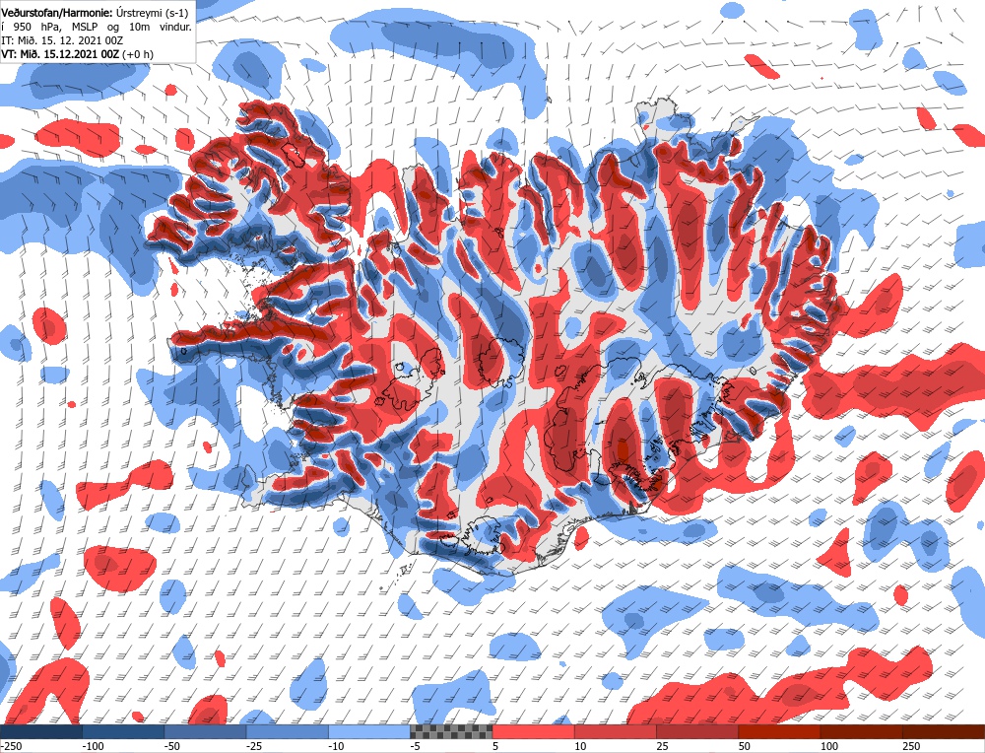
Task: Select the checkered swatch between -5 and 5
Action: coord(451,731)
